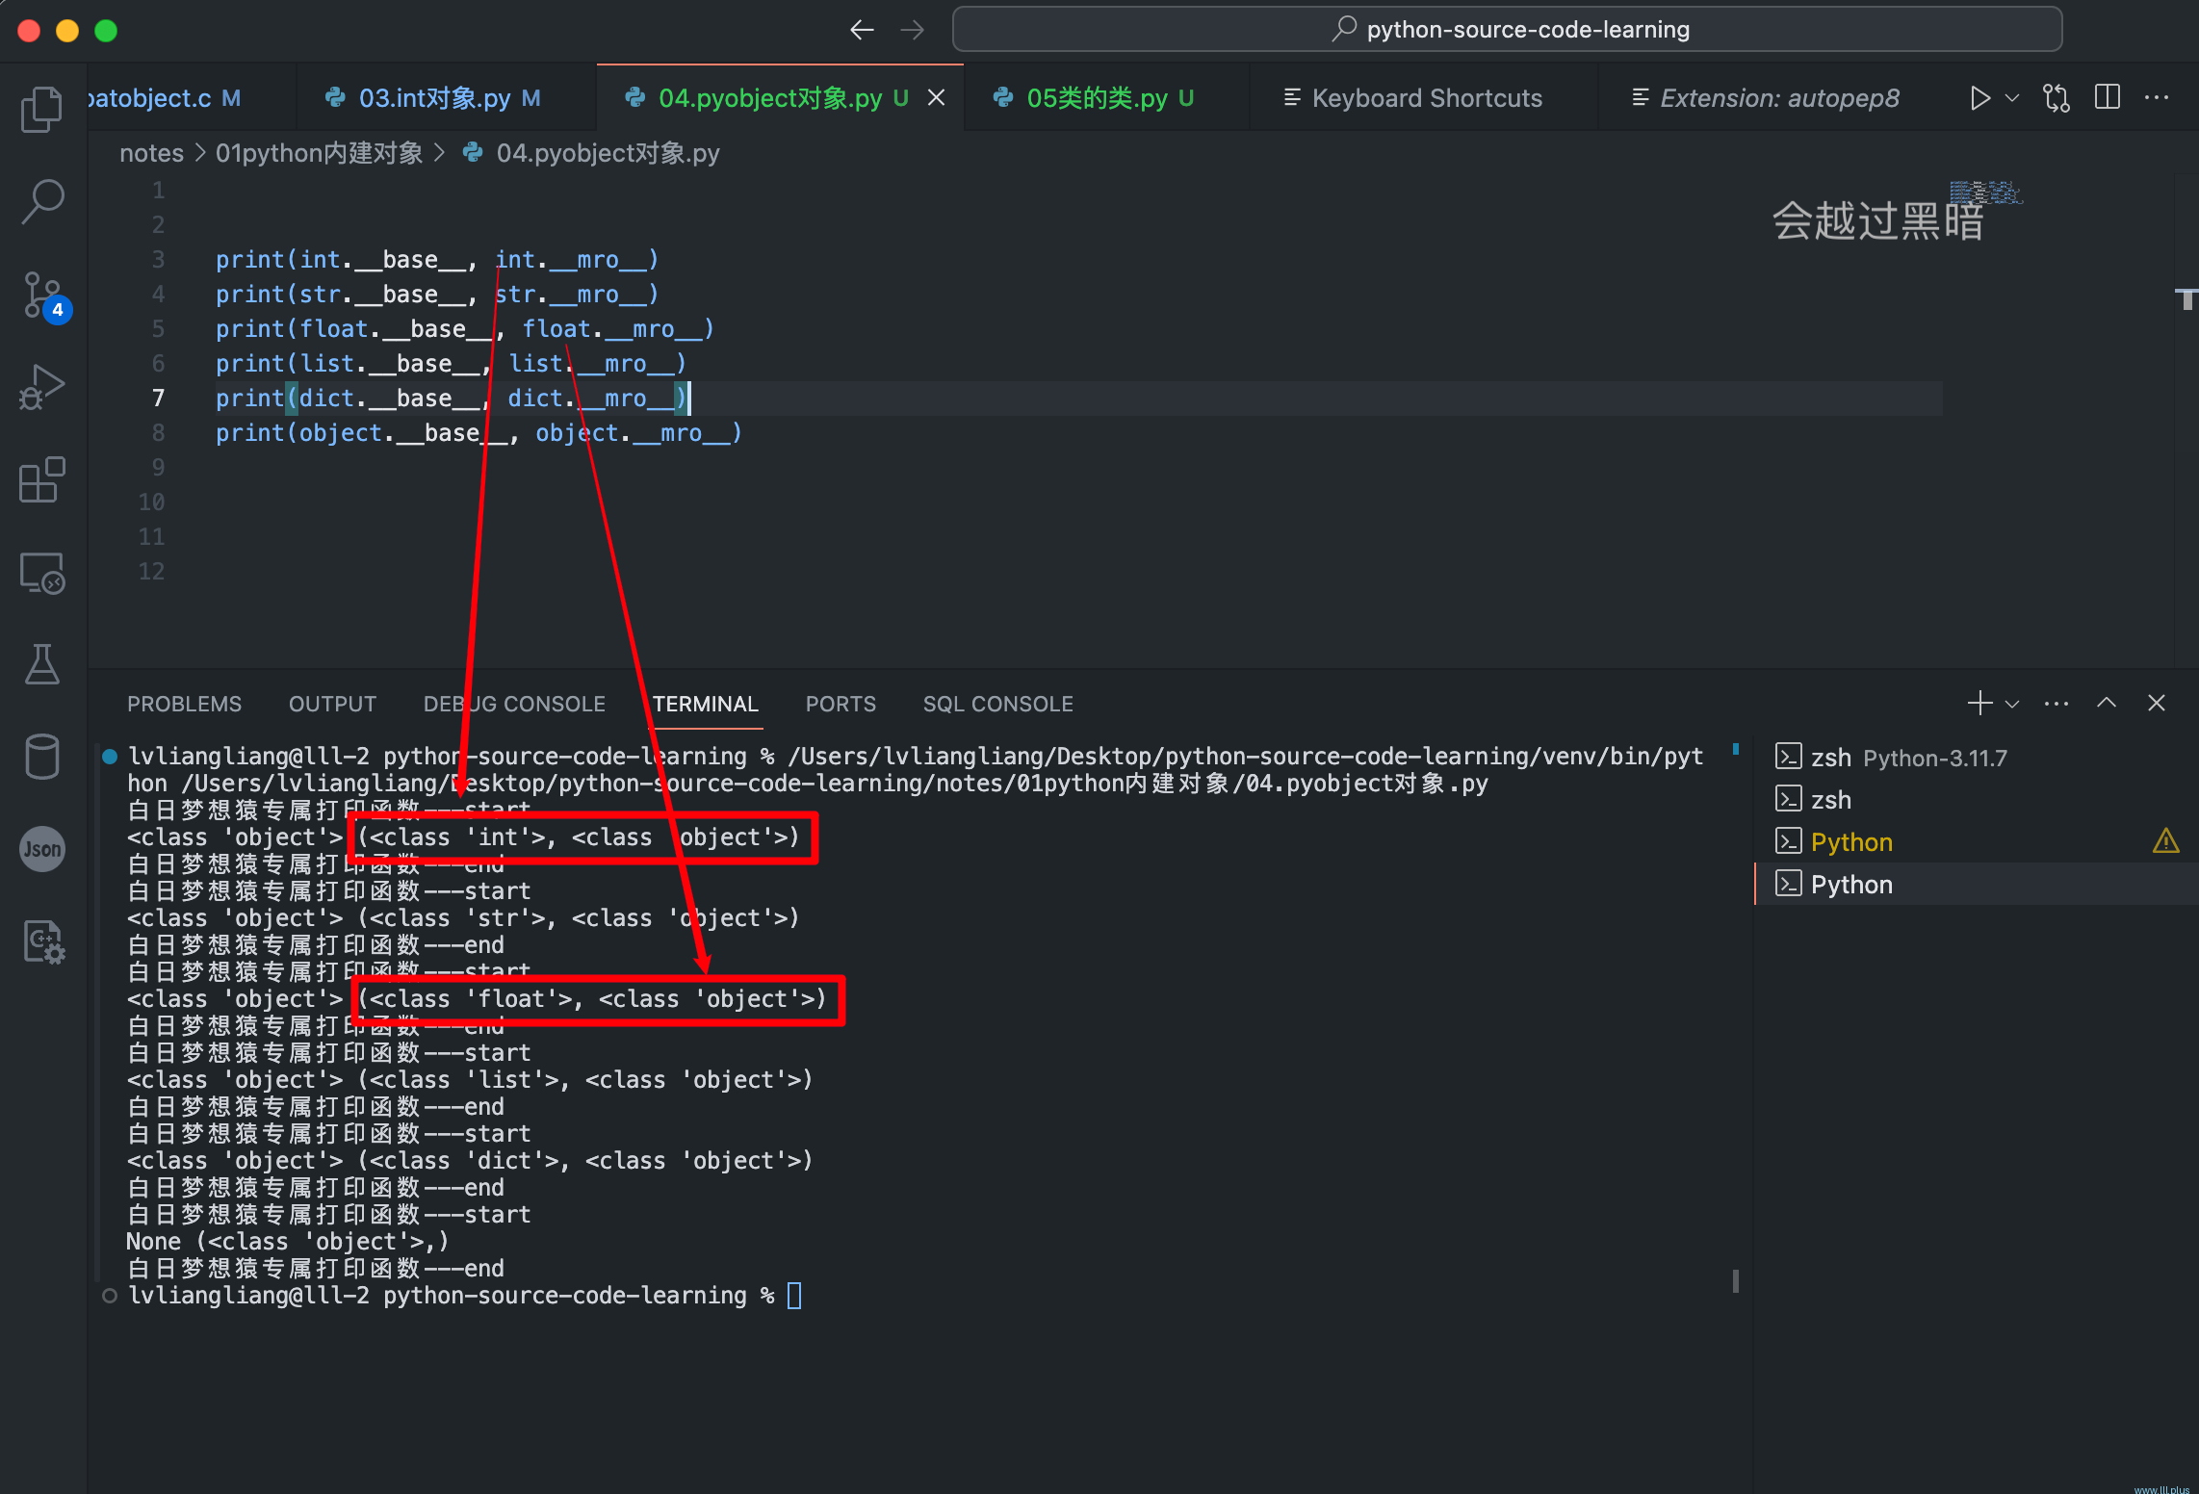Open changes compare icon in editor toolbar

[2056, 98]
